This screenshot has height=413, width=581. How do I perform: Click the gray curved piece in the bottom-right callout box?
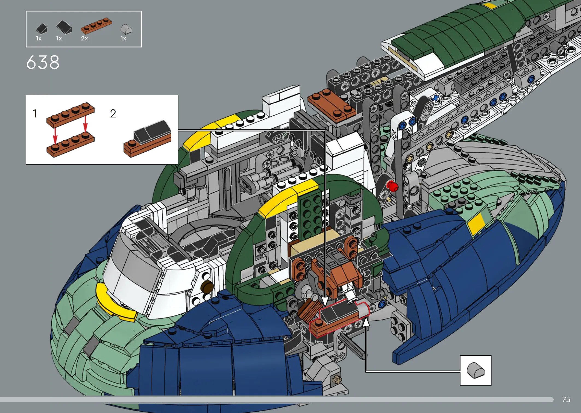click(476, 370)
